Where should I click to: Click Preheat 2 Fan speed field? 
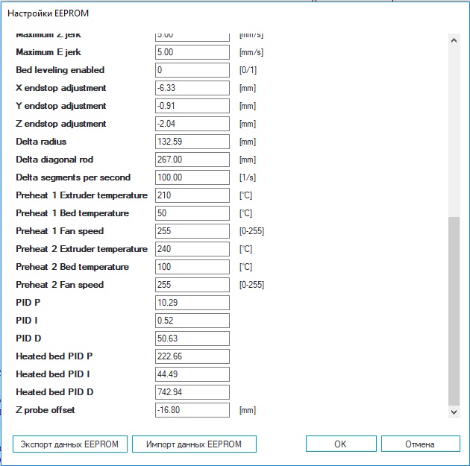[192, 285]
